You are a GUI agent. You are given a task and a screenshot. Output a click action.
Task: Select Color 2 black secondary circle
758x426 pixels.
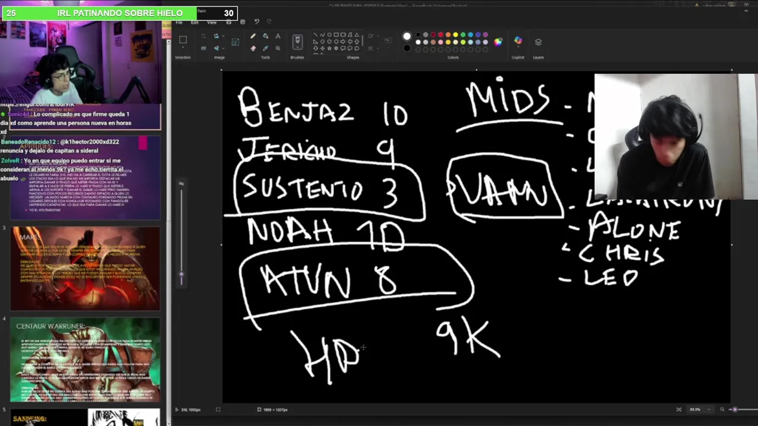(x=407, y=48)
